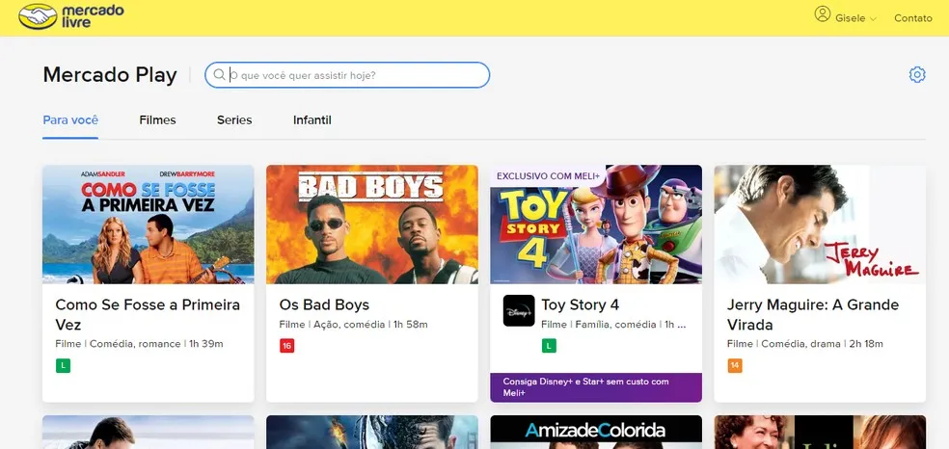Click L rating badge under Como Se Fosse
Image resolution: width=949 pixels, height=449 pixels.
point(63,365)
